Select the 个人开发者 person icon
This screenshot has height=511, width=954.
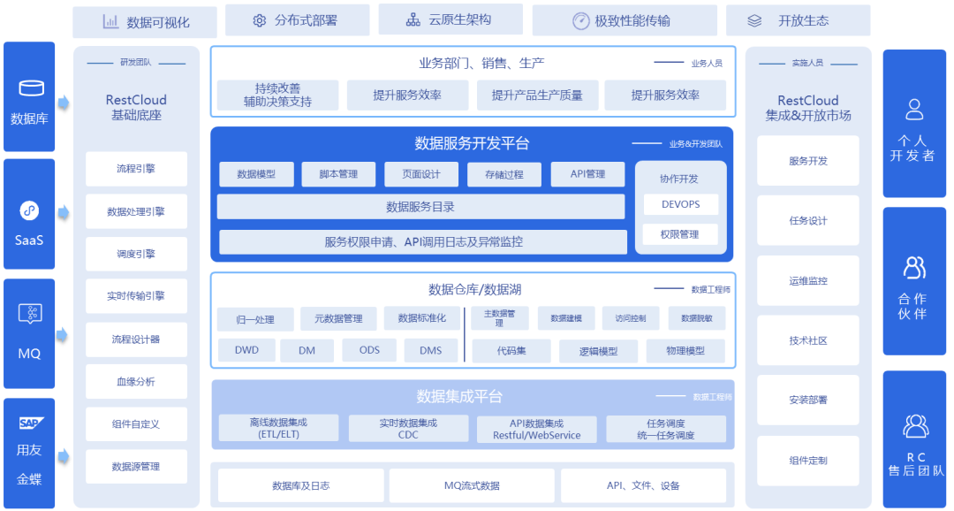point(914,111)
